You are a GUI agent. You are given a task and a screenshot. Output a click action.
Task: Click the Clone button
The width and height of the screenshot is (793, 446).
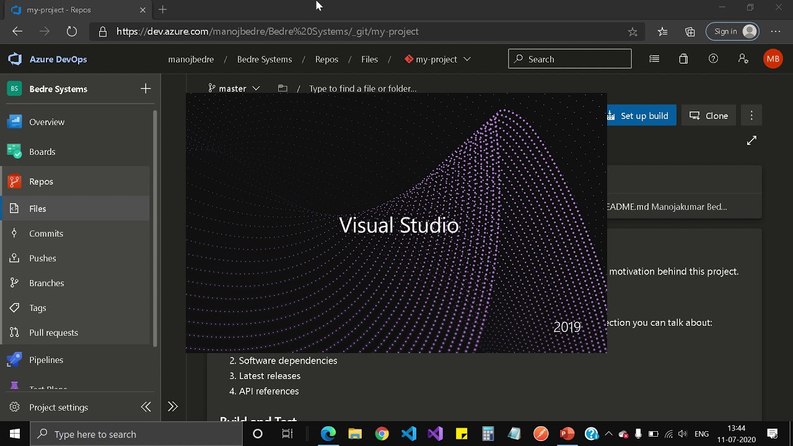point(709,116)
